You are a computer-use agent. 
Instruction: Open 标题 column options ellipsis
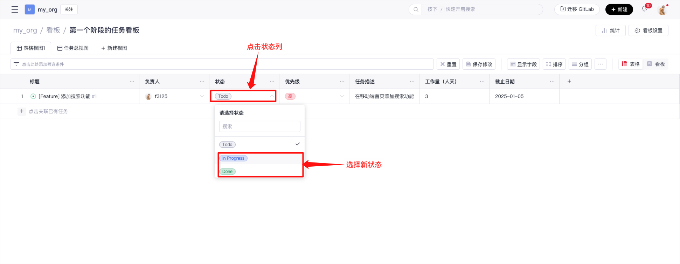[x=132, y=81]
